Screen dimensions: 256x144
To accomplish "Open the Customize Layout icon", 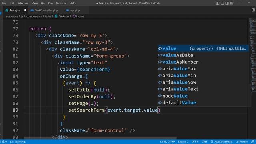I will [232, 3].
